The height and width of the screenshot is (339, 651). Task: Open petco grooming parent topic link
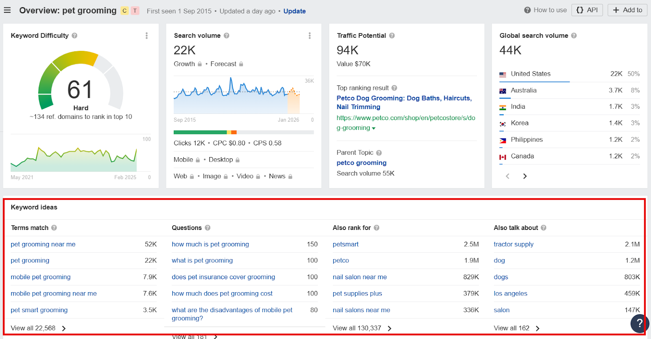[361, 163]
